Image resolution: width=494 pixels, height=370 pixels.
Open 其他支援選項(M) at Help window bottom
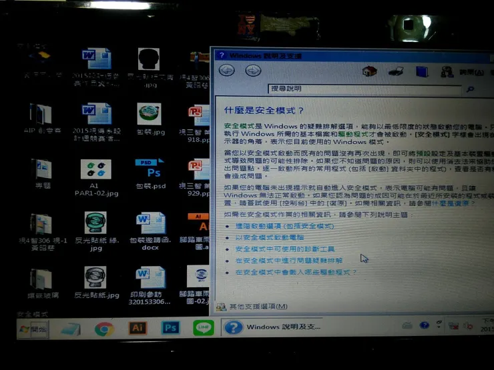point(252,307)
